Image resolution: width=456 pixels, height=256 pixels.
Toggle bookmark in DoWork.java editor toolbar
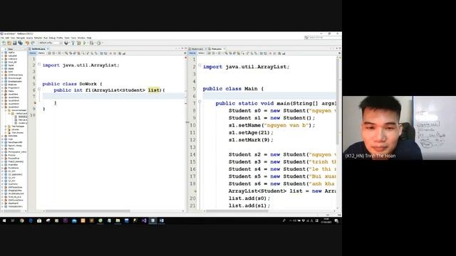tap(96, 53)
